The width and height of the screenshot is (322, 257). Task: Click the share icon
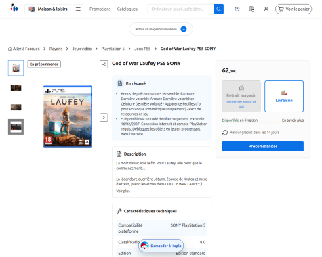(x=104, y=64)
